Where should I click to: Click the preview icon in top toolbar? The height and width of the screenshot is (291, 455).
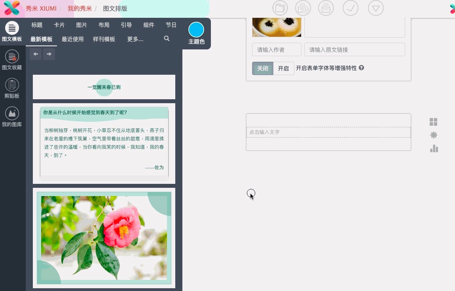303,8
